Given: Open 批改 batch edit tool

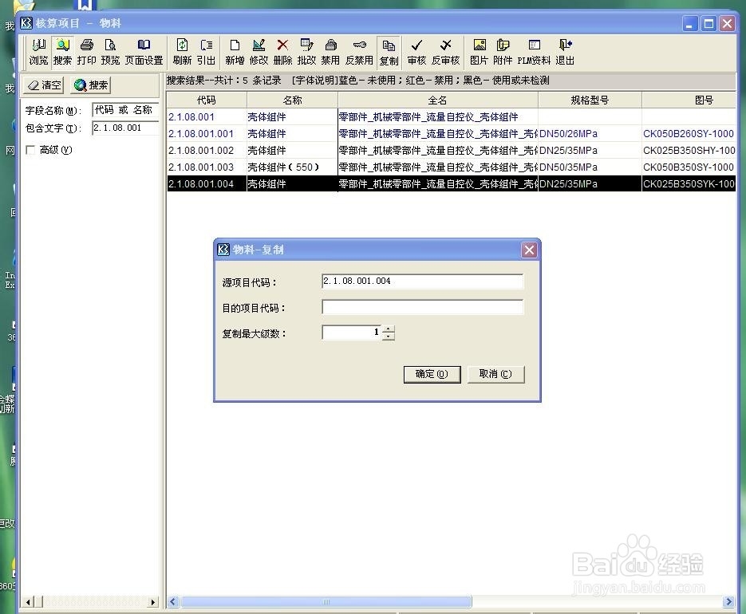Looking at the screenshot, I should (306, 52).
